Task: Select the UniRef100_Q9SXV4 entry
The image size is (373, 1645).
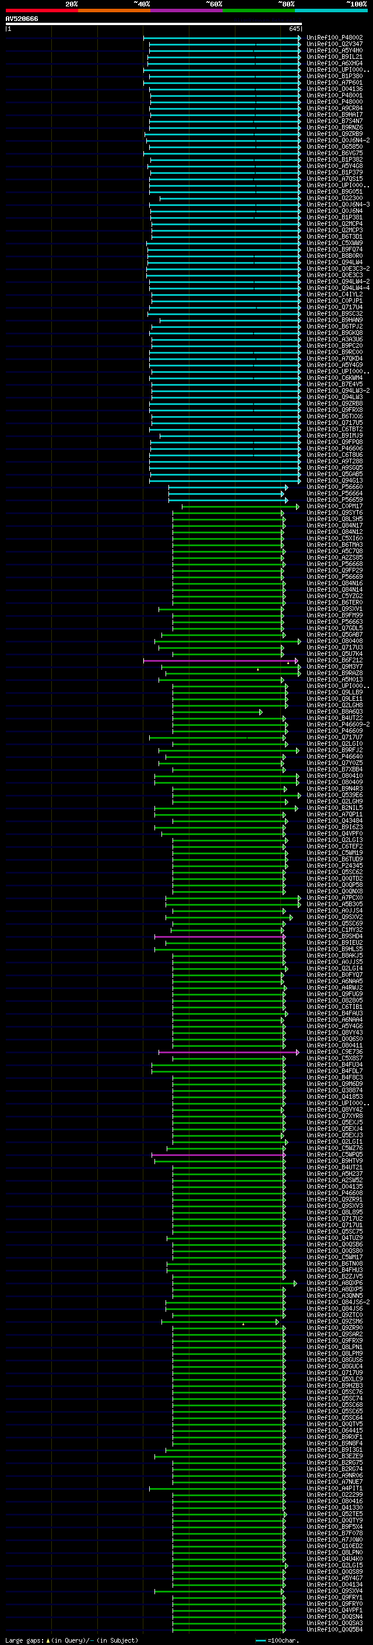Action: 334,1592
